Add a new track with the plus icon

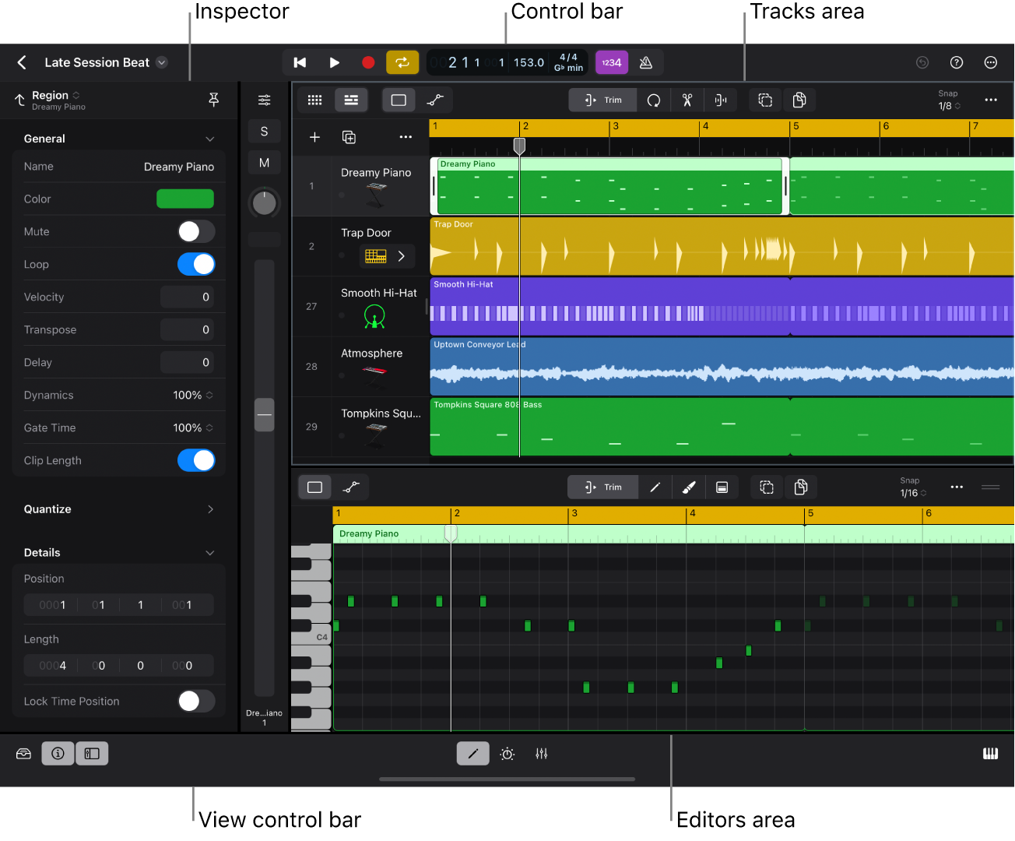(x=314, y=137)
